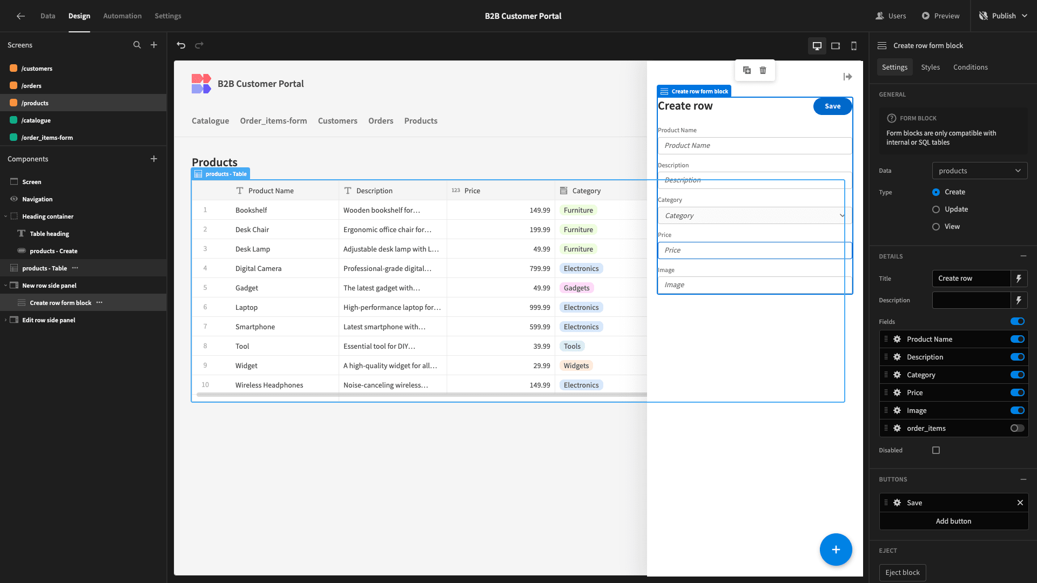
Task: Add a new screen with plus icon
Action: [x=154, y=45]
